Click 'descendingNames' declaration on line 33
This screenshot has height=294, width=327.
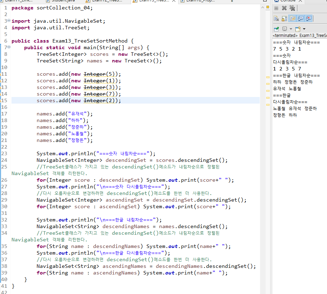[x=126, y=226]
